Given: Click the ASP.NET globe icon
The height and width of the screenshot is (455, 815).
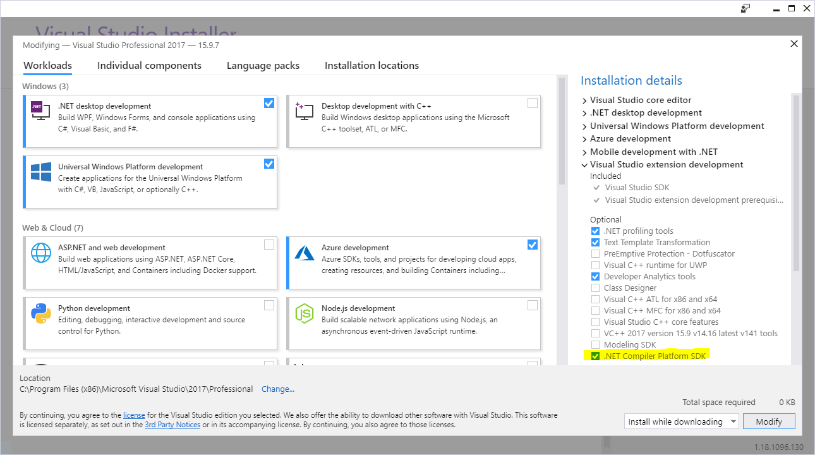Looking at the screenshot, I should (x=41, y=253).
